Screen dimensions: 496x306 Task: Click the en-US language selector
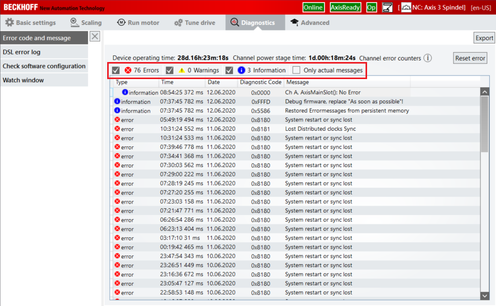pyautogui.click(x=481, y=8)
